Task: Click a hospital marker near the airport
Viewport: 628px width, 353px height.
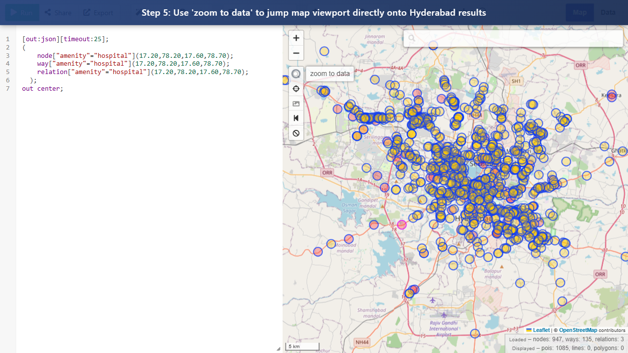Action: [475, 333]
